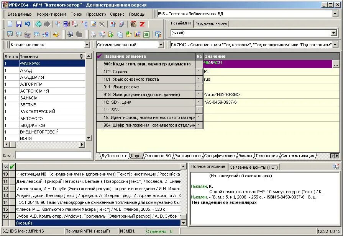Click the edit page with pencil icon
The height and width of the screenshot is (236, 343).
click(93, 24)
